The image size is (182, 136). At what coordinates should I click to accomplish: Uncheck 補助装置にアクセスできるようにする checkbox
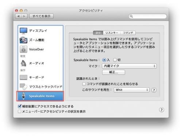tap(19, 106)
